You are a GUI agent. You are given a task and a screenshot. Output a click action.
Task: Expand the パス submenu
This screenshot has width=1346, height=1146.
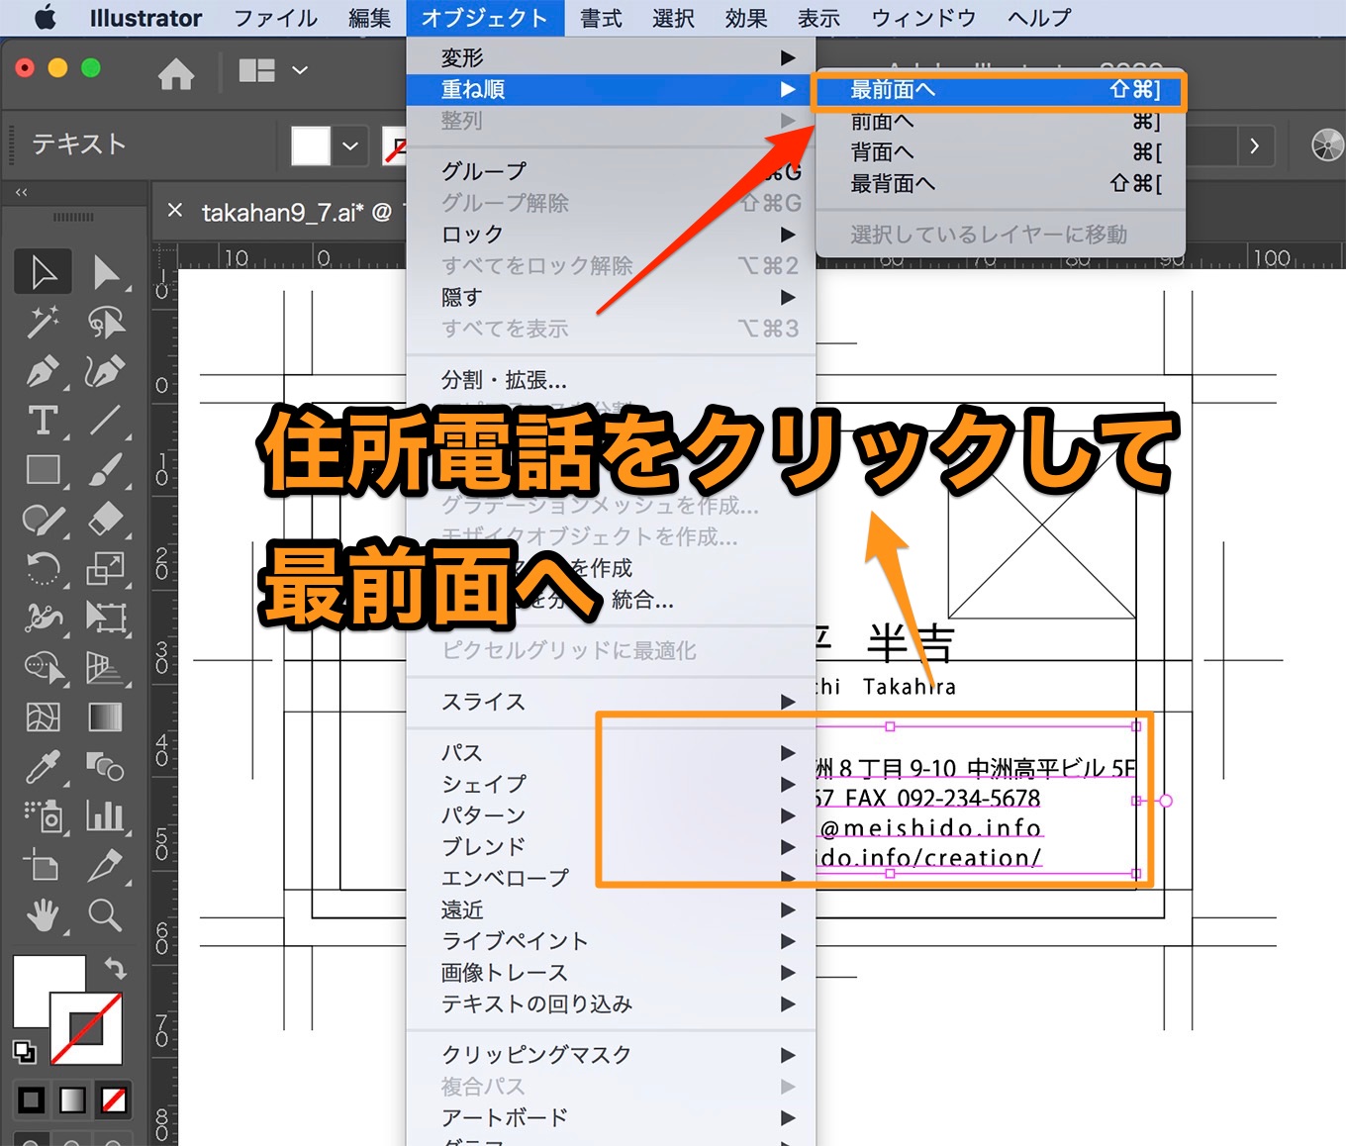pyautogui.click(x=611, y=753)
